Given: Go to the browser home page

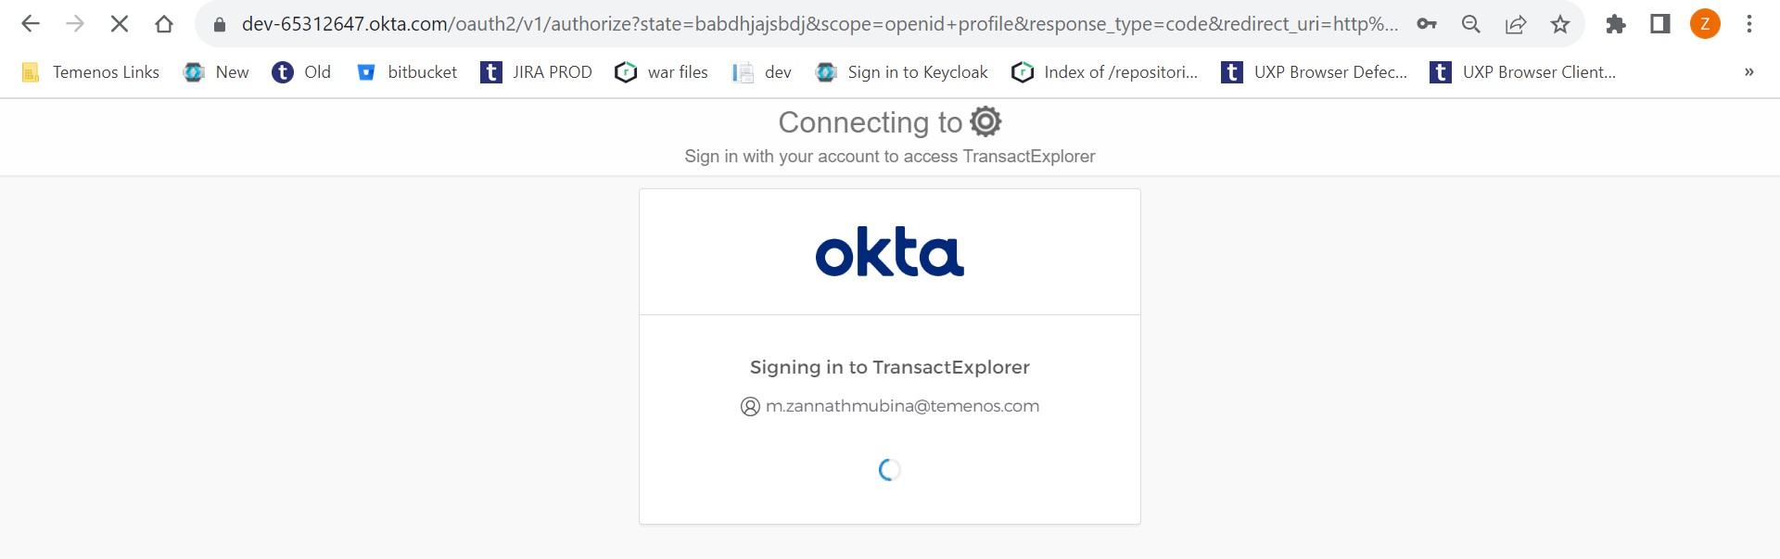Looking at the screenshot, I should [x=164, y=24].
